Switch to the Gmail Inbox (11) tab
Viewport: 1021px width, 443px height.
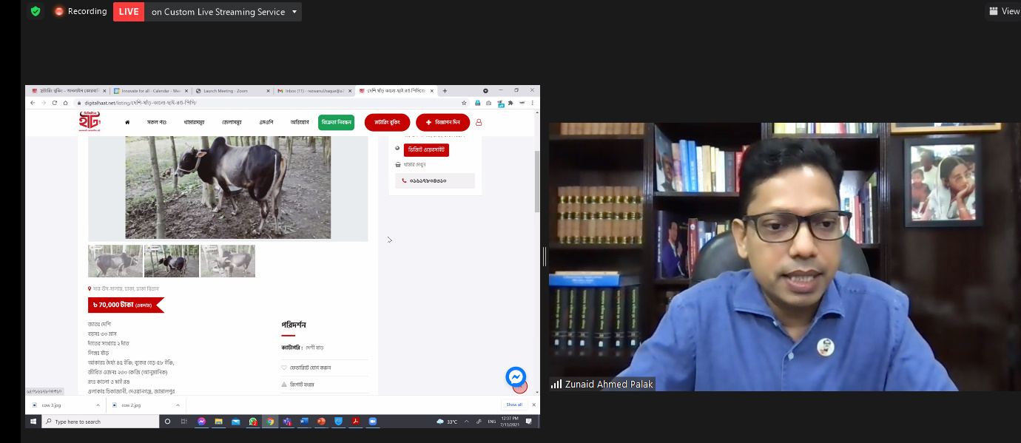tap(314, 91)
